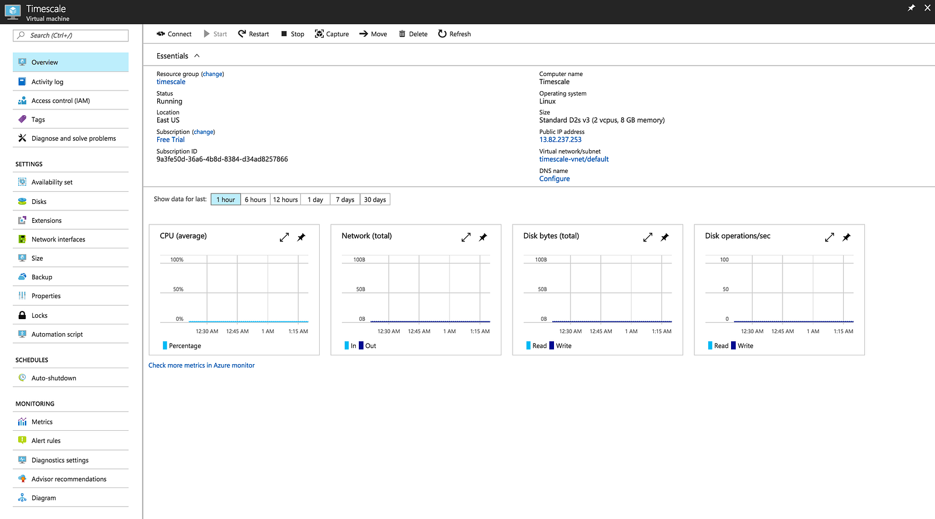The width and height of the screenshot is (935, 519).
Task: Capture the virtual machine image
Action: click(x=332, y=34)
